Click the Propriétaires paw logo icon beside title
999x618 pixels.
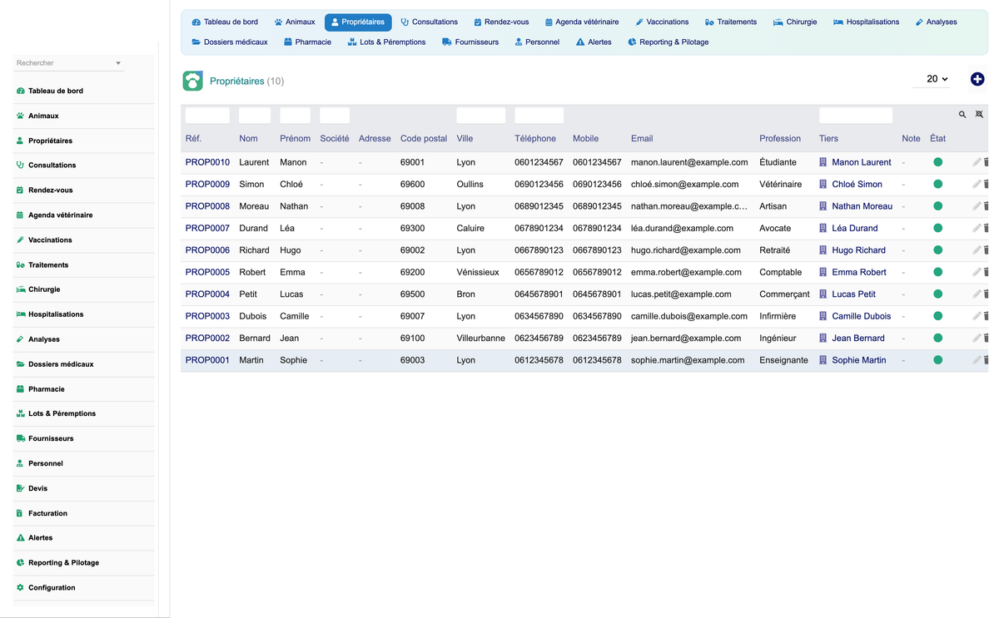coord(192,81)
